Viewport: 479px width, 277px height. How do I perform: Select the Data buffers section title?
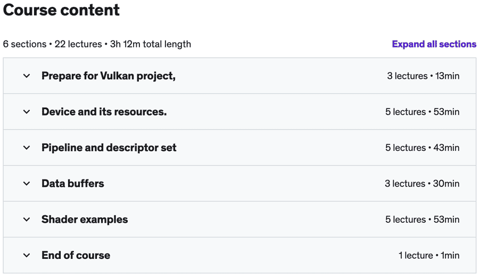click(x=73, y=184)
